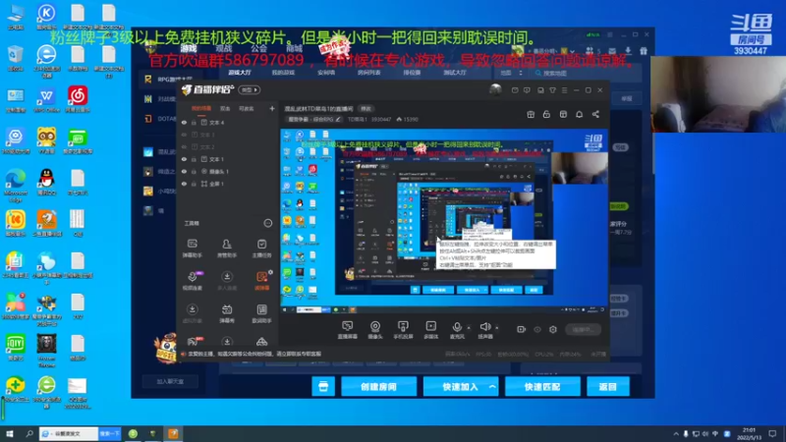The height and width of the screenshot is (442, 786).
Task: Click the user avatar in streaming app title bar
Action: click(495, 89)
